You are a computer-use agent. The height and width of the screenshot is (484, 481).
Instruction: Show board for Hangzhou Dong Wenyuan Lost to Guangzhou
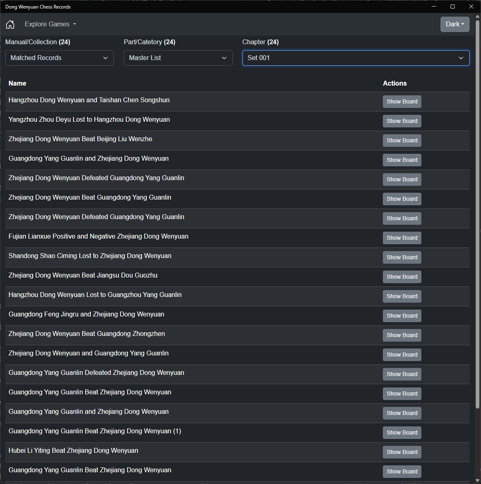click(402, 296)
